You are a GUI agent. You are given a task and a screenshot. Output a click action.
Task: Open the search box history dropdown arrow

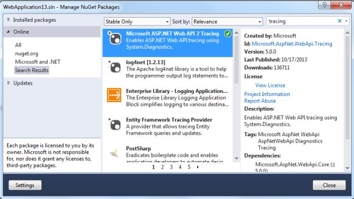point(346,21)
